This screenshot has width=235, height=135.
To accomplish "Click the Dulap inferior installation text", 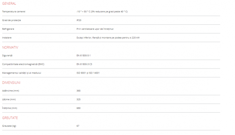I will pos(108,37).
